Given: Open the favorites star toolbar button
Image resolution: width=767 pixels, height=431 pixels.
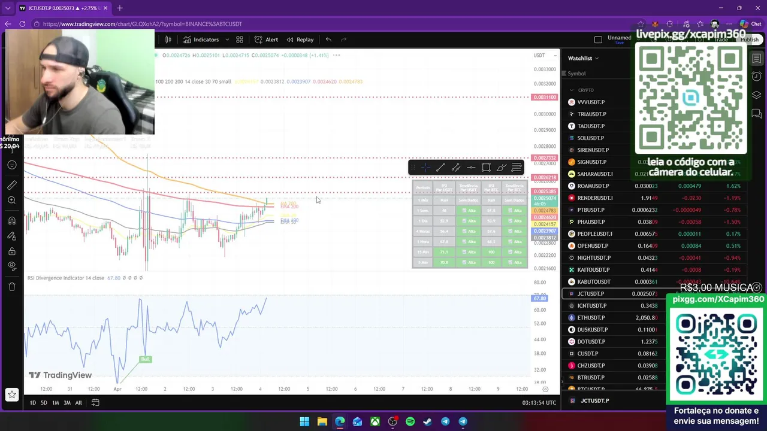Looking at the screenshot, I should pos(12,394).
